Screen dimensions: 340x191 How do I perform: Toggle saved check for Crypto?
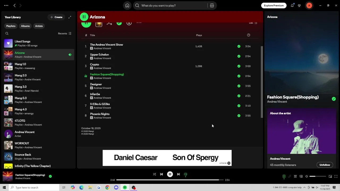(239, 66)
